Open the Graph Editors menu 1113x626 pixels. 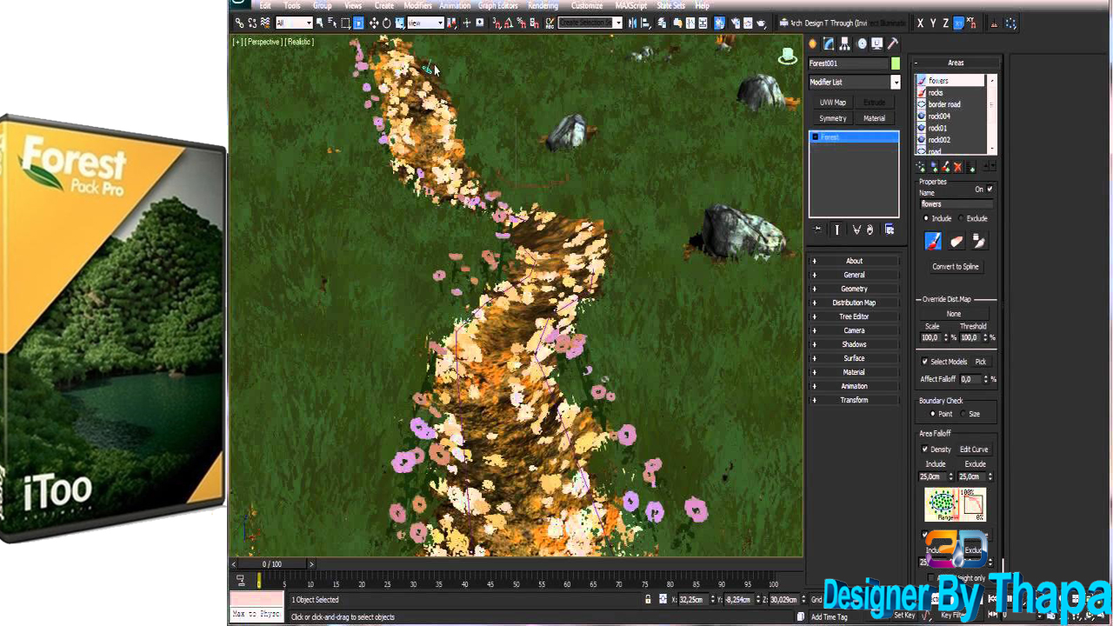(x=498, y=5)
